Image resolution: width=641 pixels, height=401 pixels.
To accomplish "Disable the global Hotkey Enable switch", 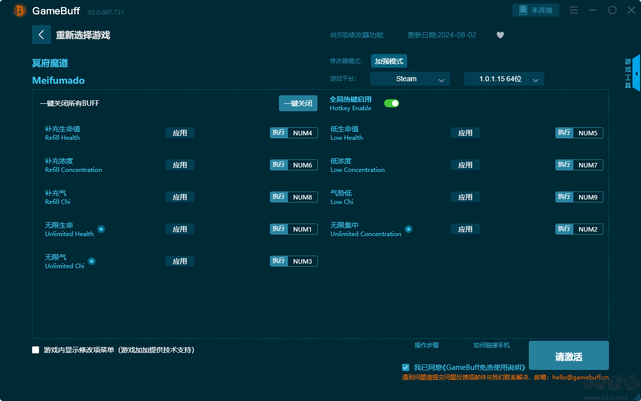I will [x=391, y=103].
